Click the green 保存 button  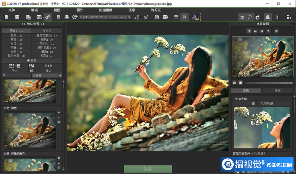click(x=148, y=169)
